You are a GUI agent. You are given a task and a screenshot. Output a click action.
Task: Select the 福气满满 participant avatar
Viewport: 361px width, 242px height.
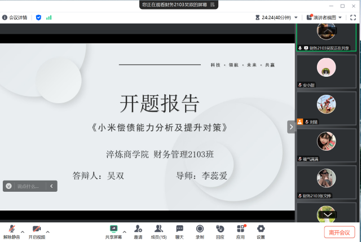pos(326,141)
